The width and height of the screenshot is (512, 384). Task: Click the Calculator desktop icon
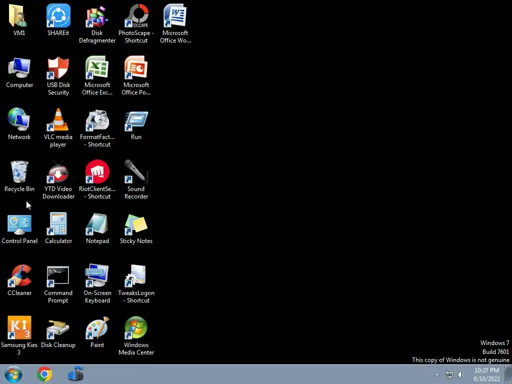[x=58, y=223]
